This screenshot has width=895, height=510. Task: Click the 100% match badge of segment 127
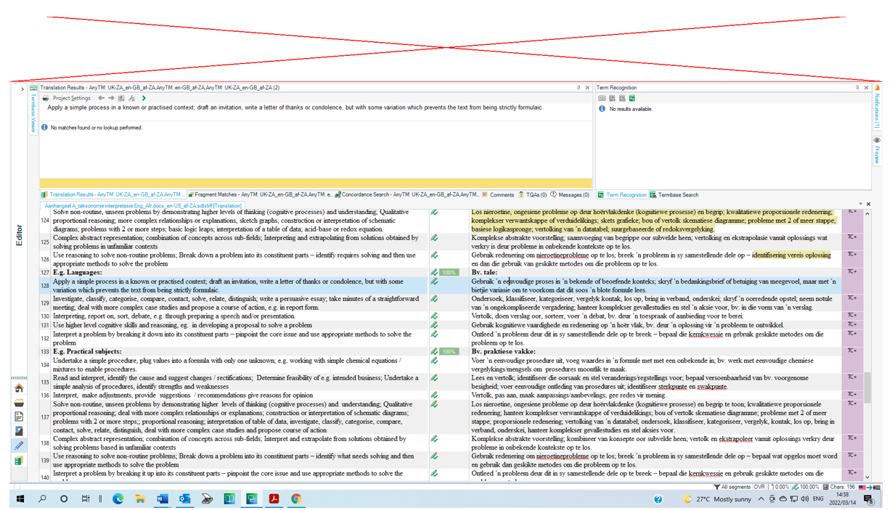[x=449, y=272]
